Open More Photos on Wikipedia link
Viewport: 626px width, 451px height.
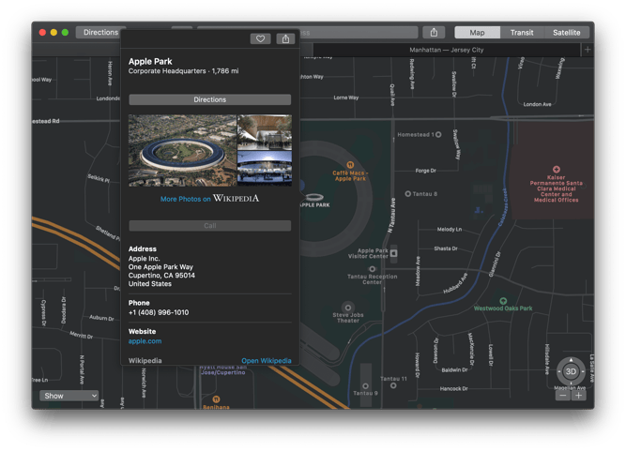[209, 199]
